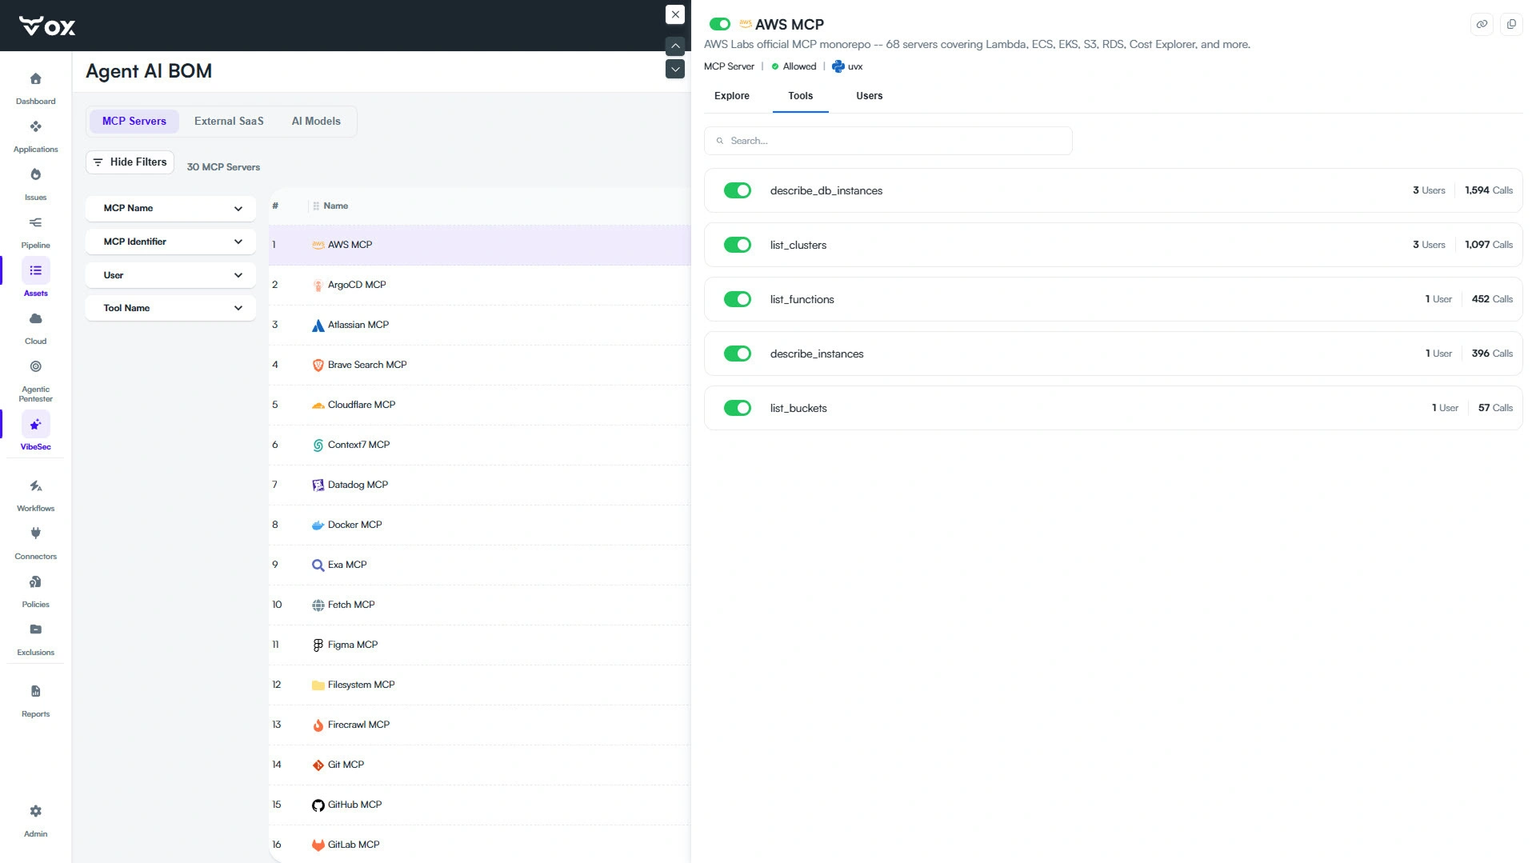Close the AWS MCP detail panel
The width and height of the screenshot is (1536, 863).
click(x=675, y=14)
